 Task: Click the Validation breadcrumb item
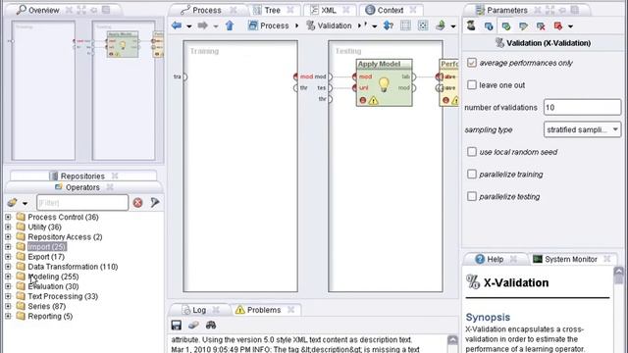(x=329, y=25)
